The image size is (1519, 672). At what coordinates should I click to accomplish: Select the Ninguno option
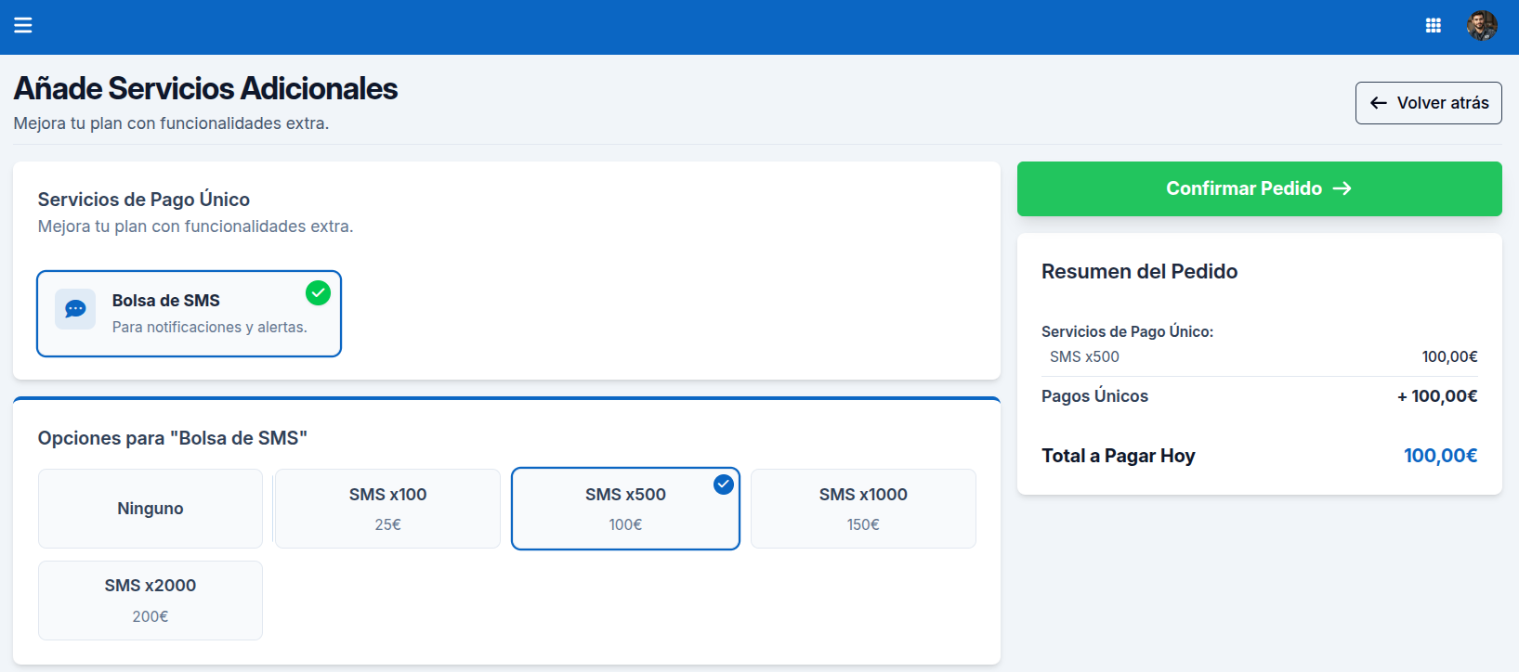pos(151,509)
